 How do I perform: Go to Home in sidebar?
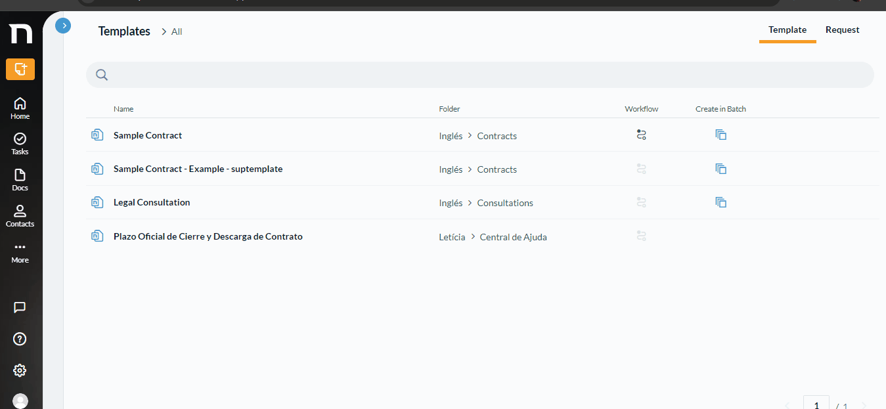click(20, 108)
